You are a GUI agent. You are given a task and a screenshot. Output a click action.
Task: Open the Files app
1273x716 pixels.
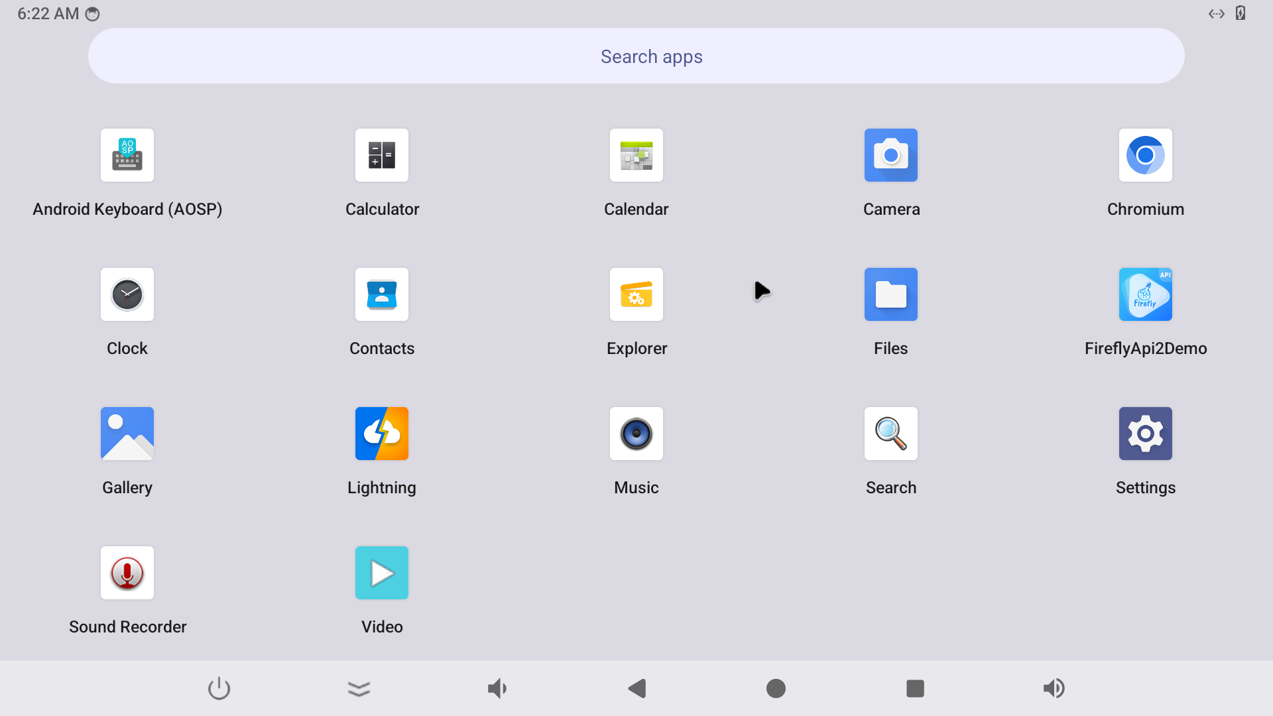pyautogui.click(x=891, y=294)
